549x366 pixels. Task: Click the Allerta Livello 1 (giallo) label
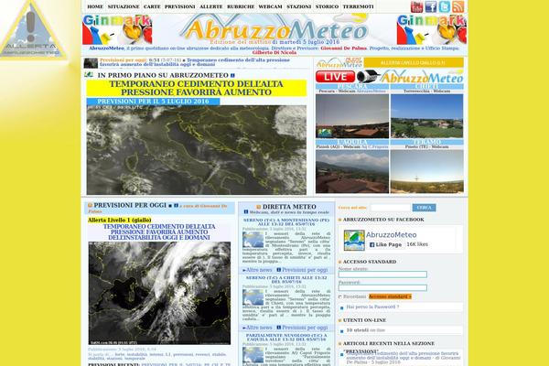pyautogui.click(x=119, y=220)
